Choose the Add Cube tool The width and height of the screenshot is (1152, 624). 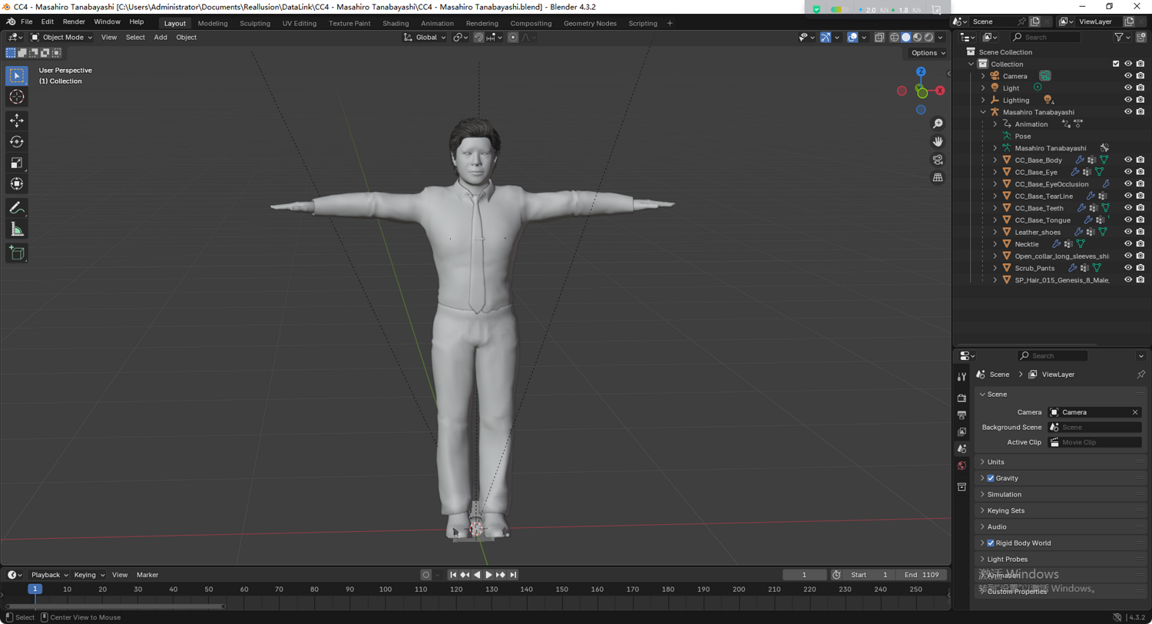16,253
